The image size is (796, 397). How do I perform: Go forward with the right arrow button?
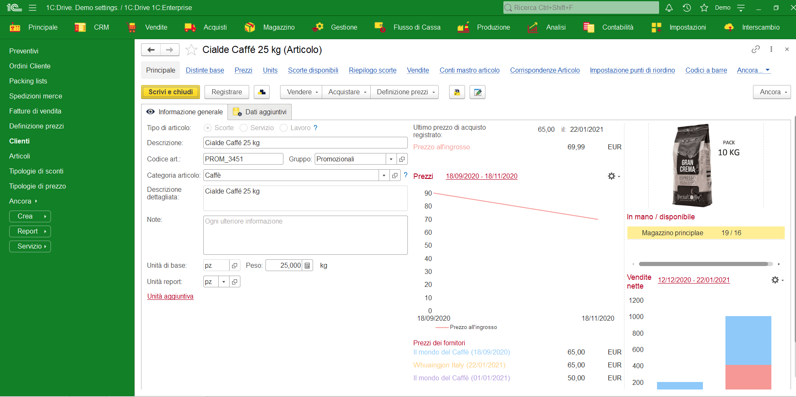(x=170, y=50)
